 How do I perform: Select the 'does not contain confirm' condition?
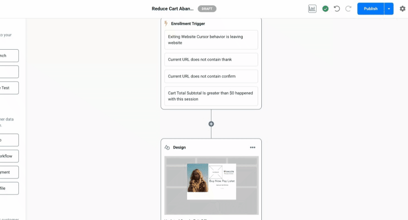(x=211, y=76)
